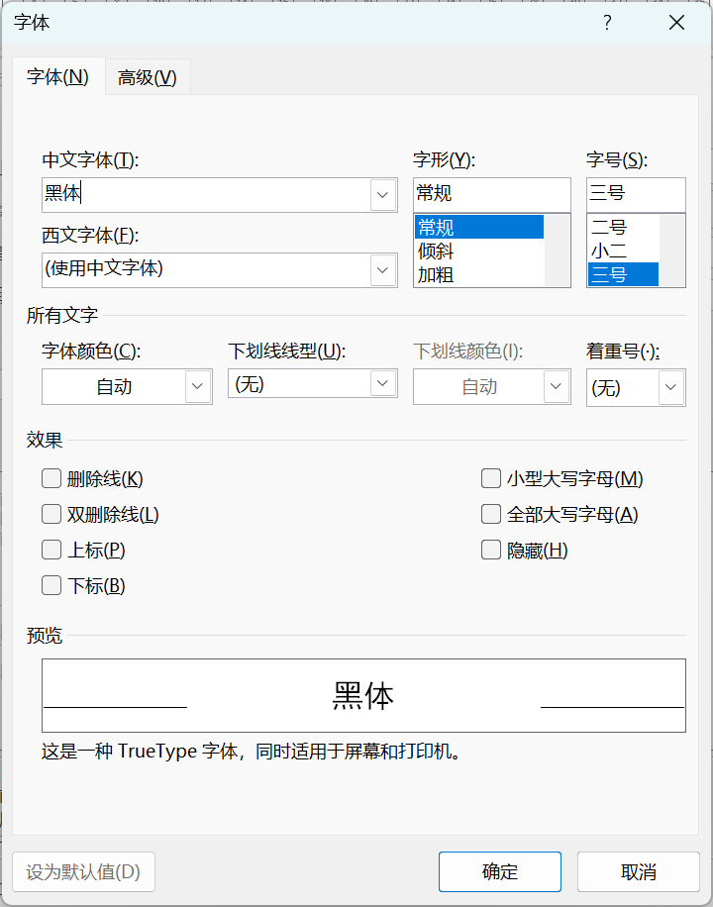Image resolution: width=713 pixels, height=907 pixels.
Task: Switch to the 高级 tab
Action: click(x=147, y=76)
